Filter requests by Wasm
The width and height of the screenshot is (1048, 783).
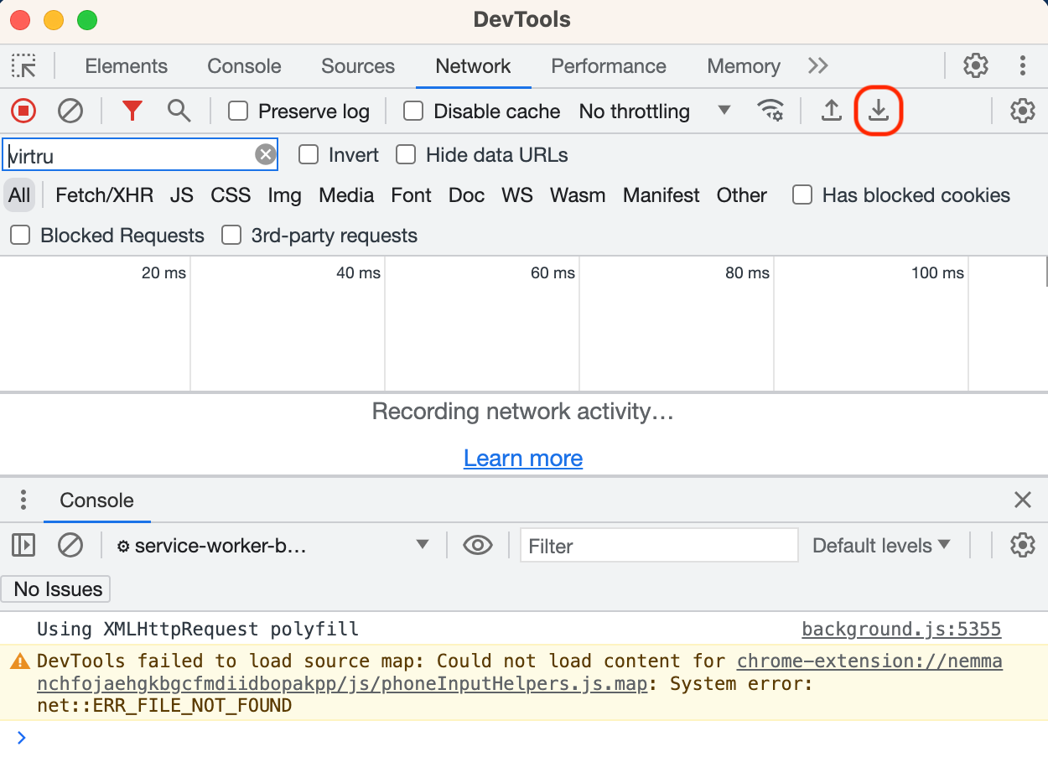(x=578, y=195)
